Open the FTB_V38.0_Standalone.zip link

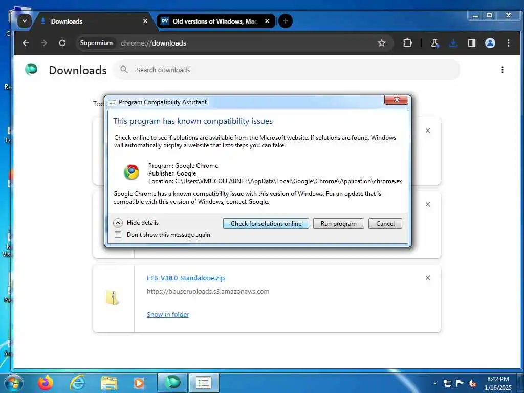[185, 278]
